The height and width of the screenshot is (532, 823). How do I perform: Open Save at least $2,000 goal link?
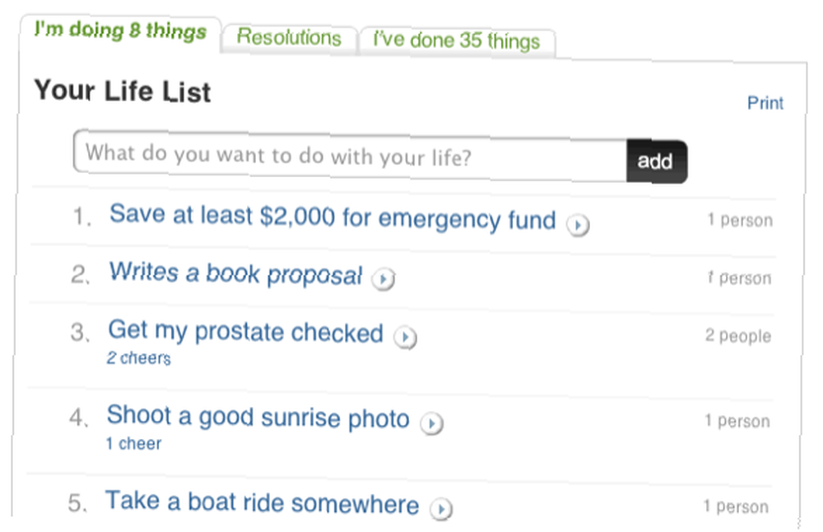[332, 217]
